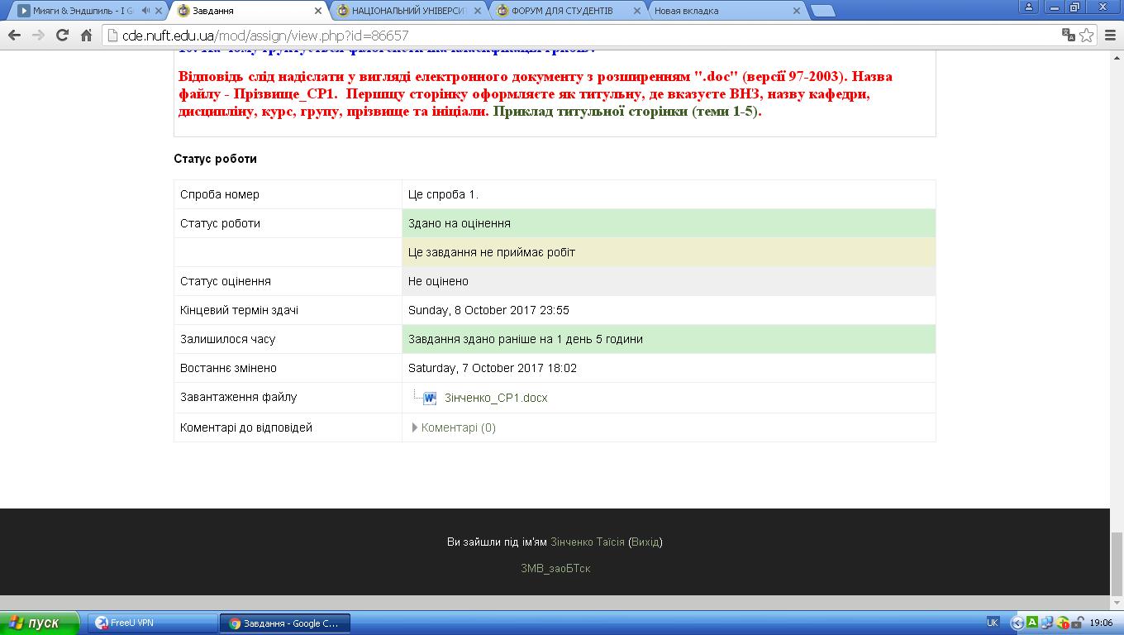This screenshot has width=1124, height=635.
Task: Close the Новая вкладка tab
Action: (797, 11)
